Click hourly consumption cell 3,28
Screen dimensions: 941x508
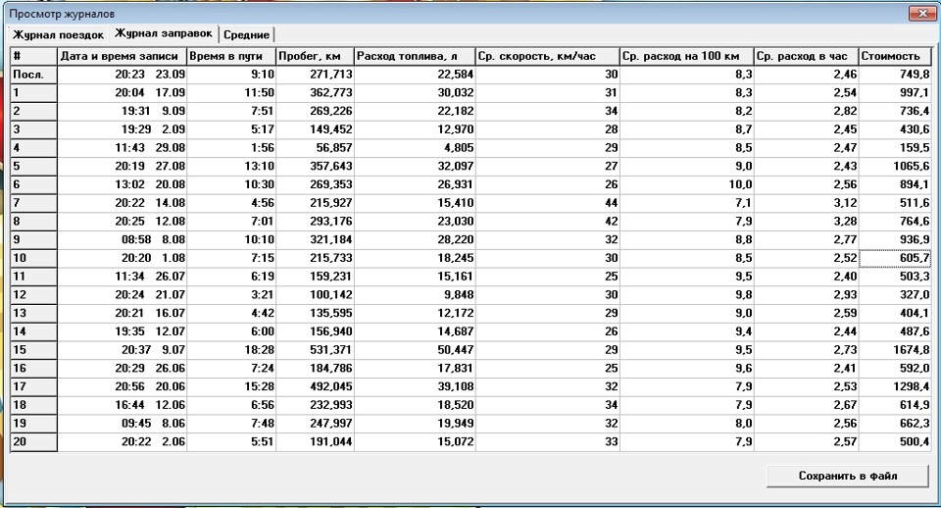806,222
